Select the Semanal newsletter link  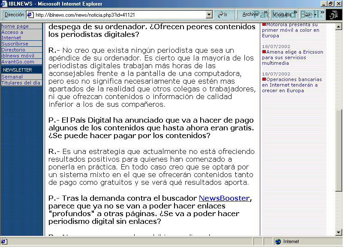(12, 77)
